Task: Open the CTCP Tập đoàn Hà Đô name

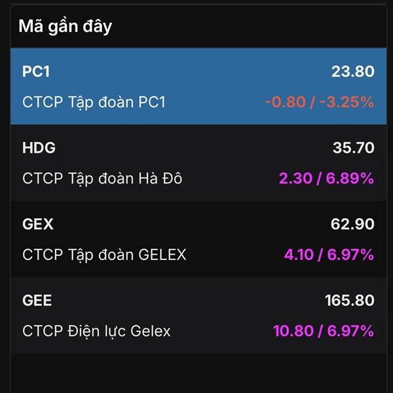Action: (102, 178)
